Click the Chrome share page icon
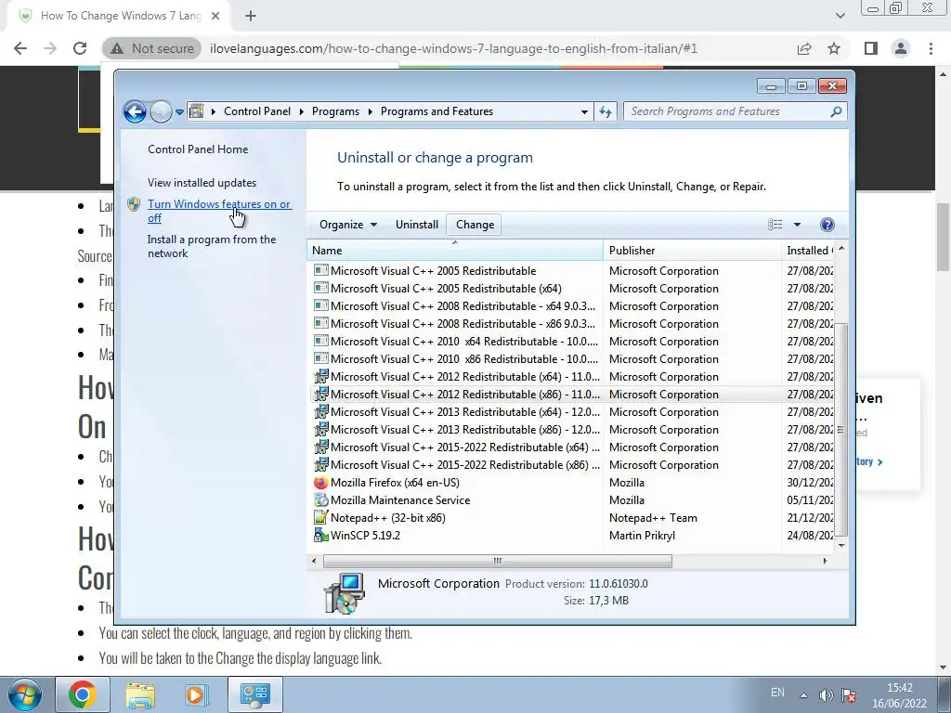 (804, 48)
